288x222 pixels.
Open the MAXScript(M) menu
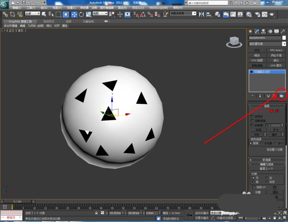click(x=159, y=8)
